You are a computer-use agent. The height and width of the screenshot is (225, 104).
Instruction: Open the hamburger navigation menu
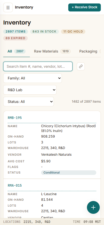tap(8, 7)
